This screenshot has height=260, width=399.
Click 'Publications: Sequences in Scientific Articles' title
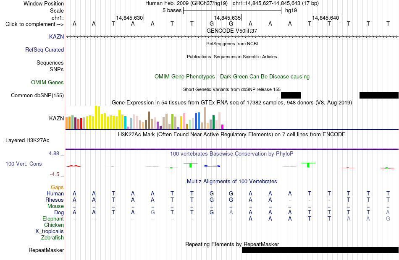pos(232,57)
